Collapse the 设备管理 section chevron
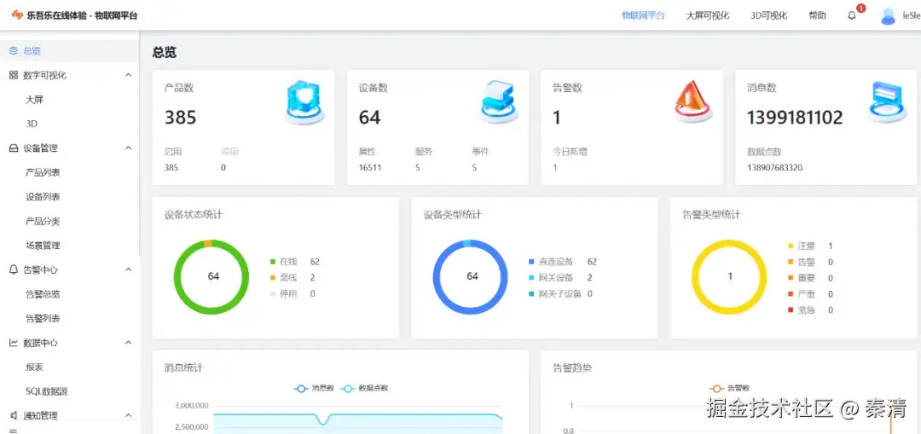 tap(129, 148)
